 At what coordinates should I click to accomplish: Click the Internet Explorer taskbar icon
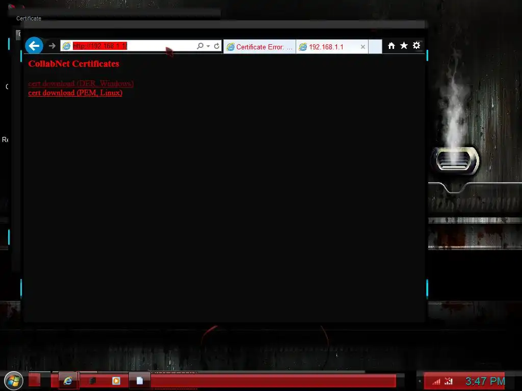68,381
